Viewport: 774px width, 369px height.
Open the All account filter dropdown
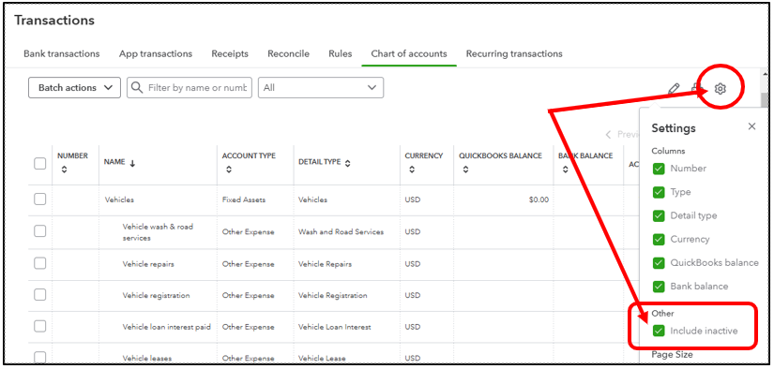(x=321, y=88)
